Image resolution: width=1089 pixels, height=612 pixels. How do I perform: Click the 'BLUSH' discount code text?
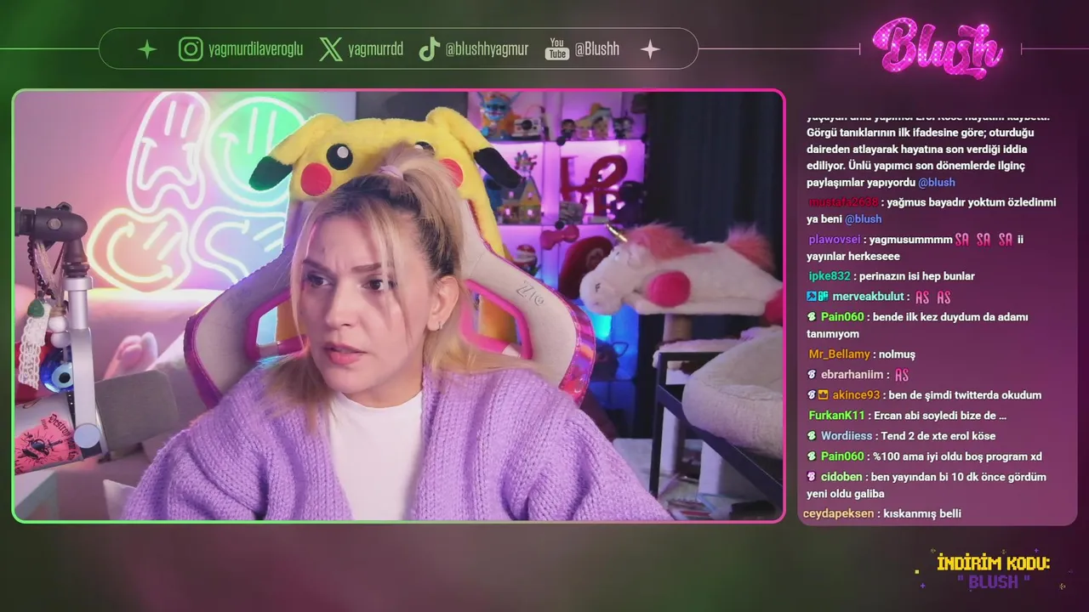pyautogui.click(x=993, y=582)
